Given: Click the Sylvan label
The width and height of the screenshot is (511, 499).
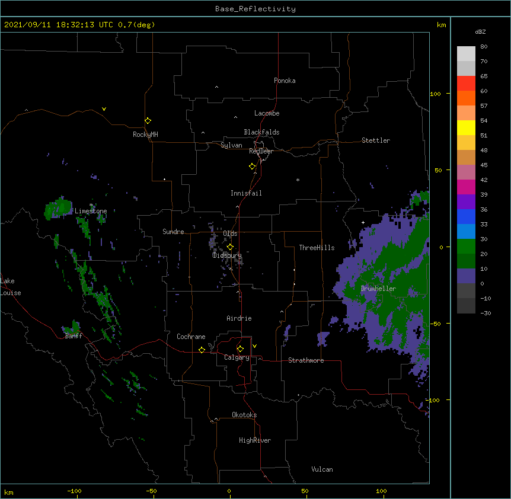Looking at the screenshot, I should coord(231,145).
